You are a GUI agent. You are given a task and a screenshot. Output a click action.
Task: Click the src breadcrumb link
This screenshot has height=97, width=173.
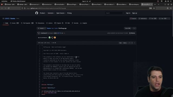[53, 28]
